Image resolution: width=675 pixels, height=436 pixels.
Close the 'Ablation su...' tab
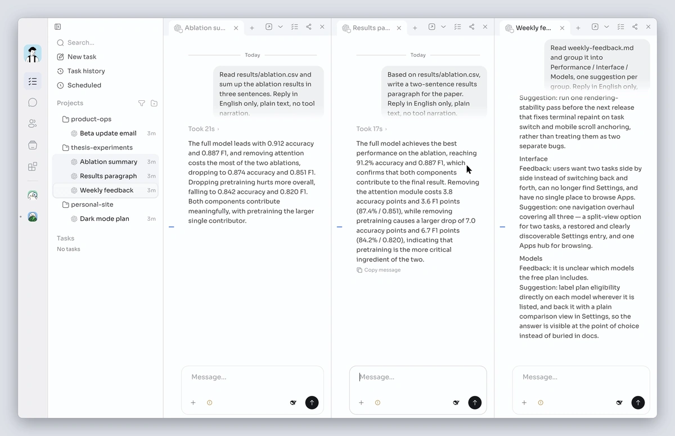[x=236, y=28]
